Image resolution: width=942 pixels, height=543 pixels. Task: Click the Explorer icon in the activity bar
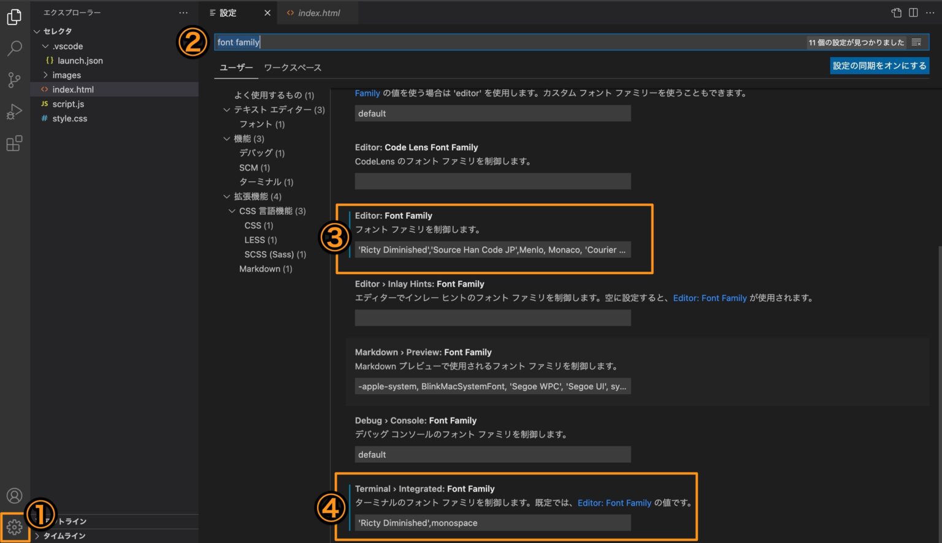coord(14,17)
